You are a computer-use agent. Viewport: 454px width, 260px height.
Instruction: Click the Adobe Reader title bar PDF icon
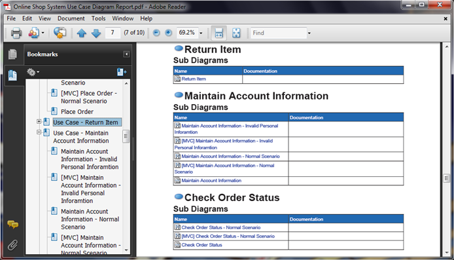pyautogui.click(x=7, y=7)
